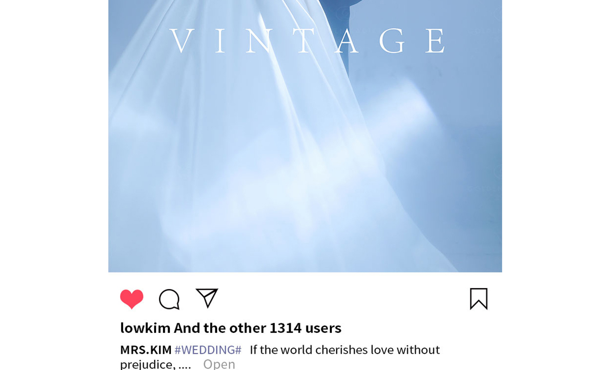Expand the caption via the Open link
Viewport: 610px width, 370px height.
(x=219, y=364)
